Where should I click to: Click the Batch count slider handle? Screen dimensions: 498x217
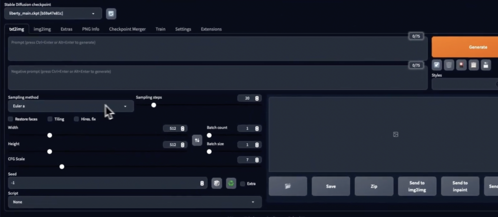click(x=209, y=135)
